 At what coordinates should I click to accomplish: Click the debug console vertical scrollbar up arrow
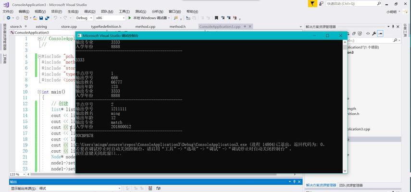345,42
